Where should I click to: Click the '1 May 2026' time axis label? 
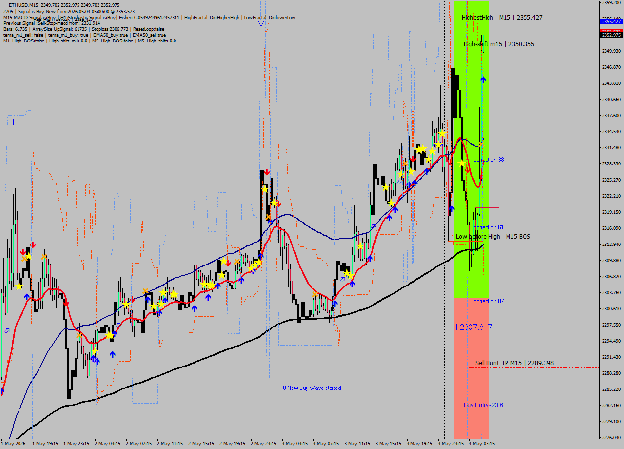click(13, 444)
